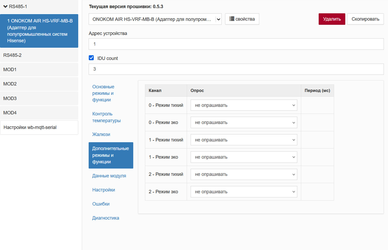Open the свойства properties list button
The height and width of the screenshot is (250, 388).
[x=242, y=19]
